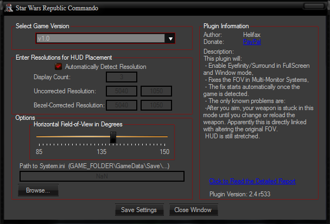Viewport: 330px width, 224px height.
Task: Click the window title bar control button
Action: pos(314,6)
